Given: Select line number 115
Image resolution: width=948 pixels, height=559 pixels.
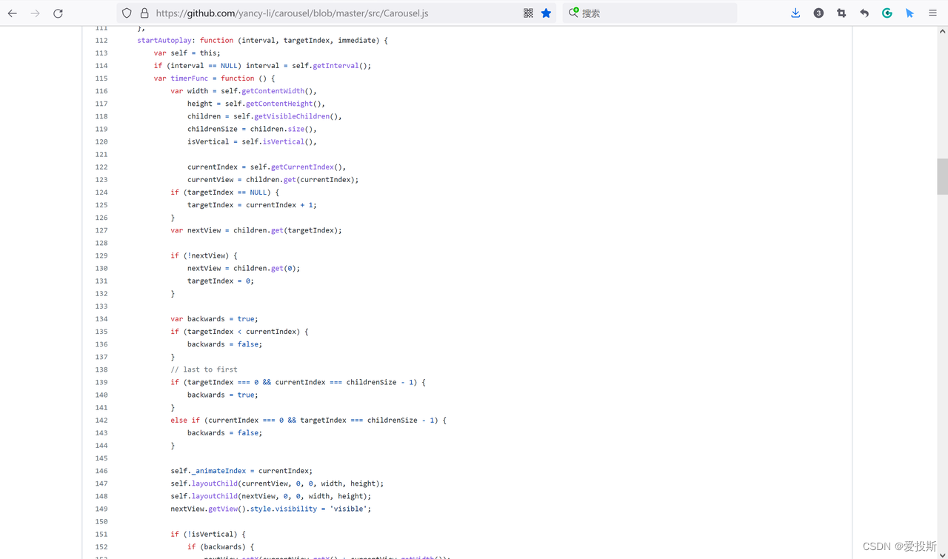Looking at the screenshot, I should click(x=101, y=78).
